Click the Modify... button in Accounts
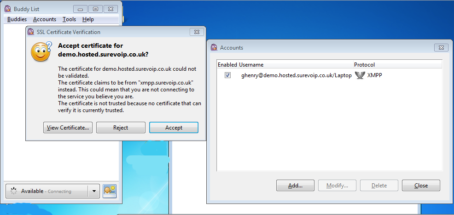The height and width of the screenshot is (215, 454). pos(337,186)
